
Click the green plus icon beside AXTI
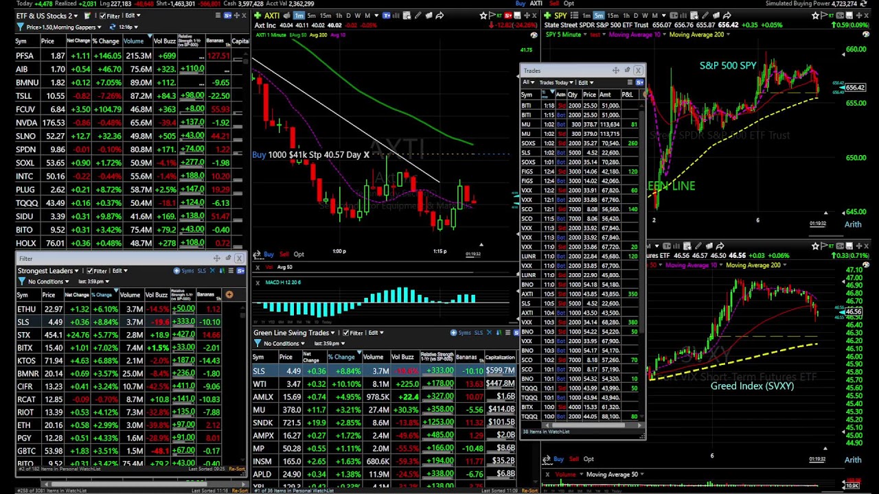[258, 16]
